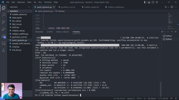Screen dimensions: 179x100
Task: Select the quint_dynamic.py editor tab
Action: (x=44, y=7)
